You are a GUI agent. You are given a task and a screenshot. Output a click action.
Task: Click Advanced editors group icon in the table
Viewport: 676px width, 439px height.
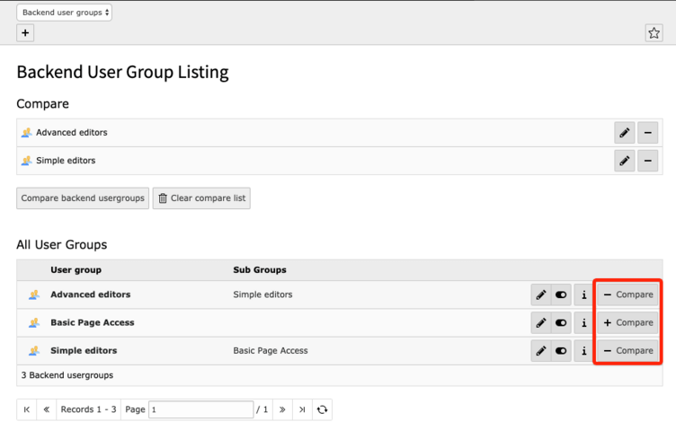click(34, 294)
